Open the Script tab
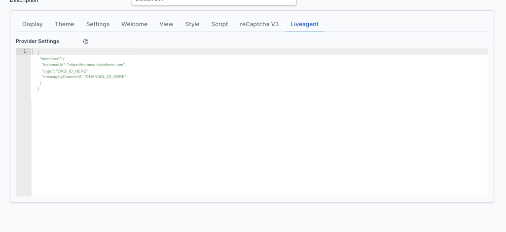 (x=219, y=24)
